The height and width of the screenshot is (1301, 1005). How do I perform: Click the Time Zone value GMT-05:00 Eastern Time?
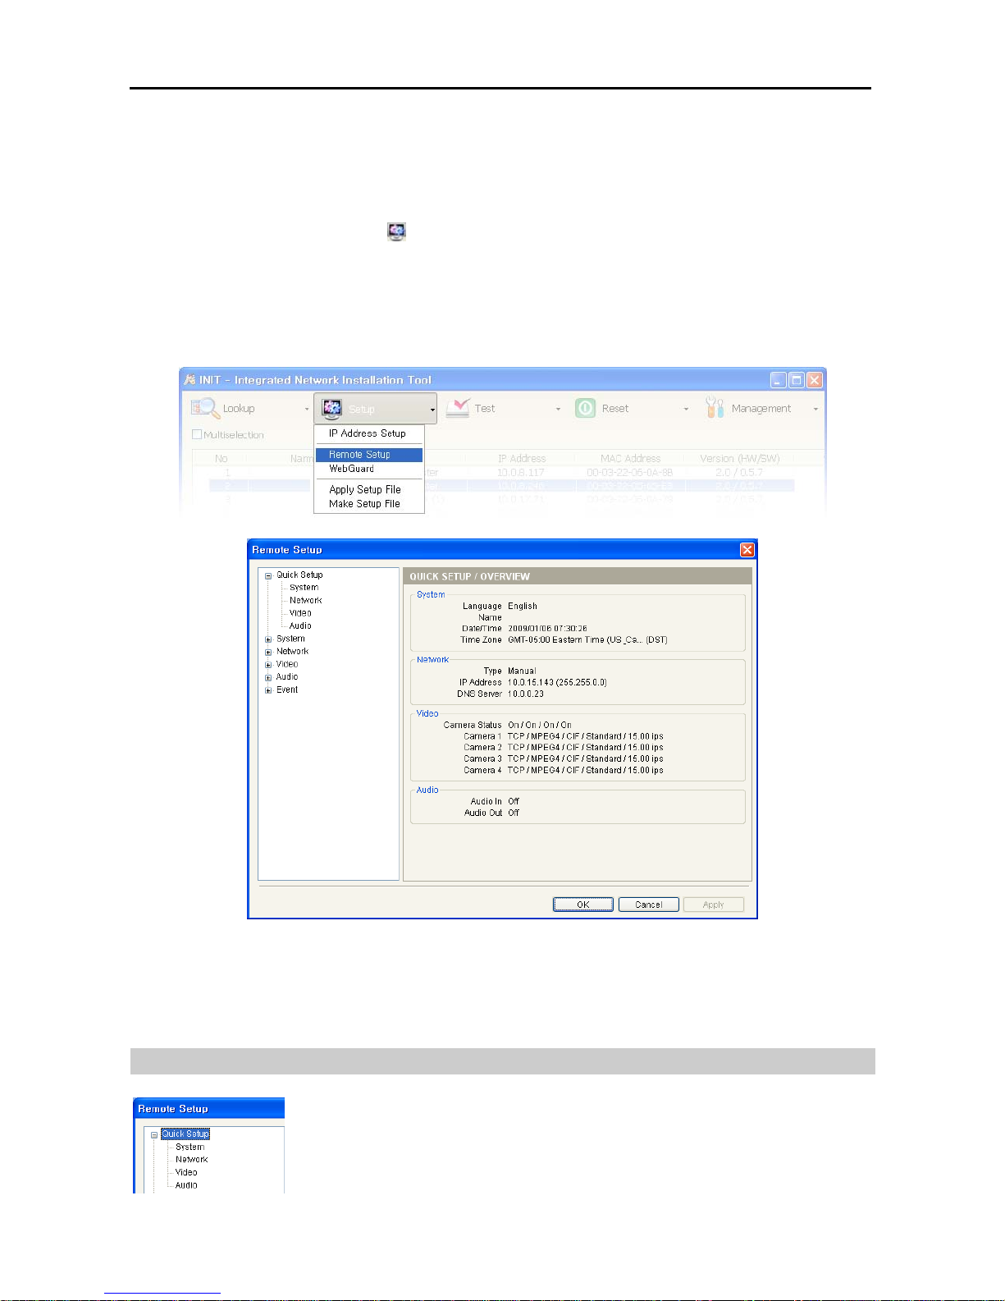tap(587, 640)
